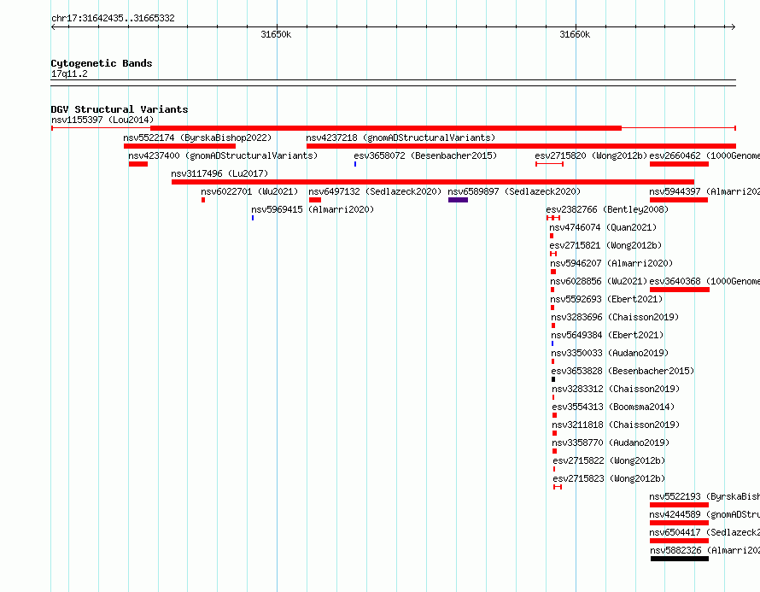Select the nsv5522174 (ByrskaBishop2022) label
760x592 pixels.
pyautogui.click(x=197, y=138)
